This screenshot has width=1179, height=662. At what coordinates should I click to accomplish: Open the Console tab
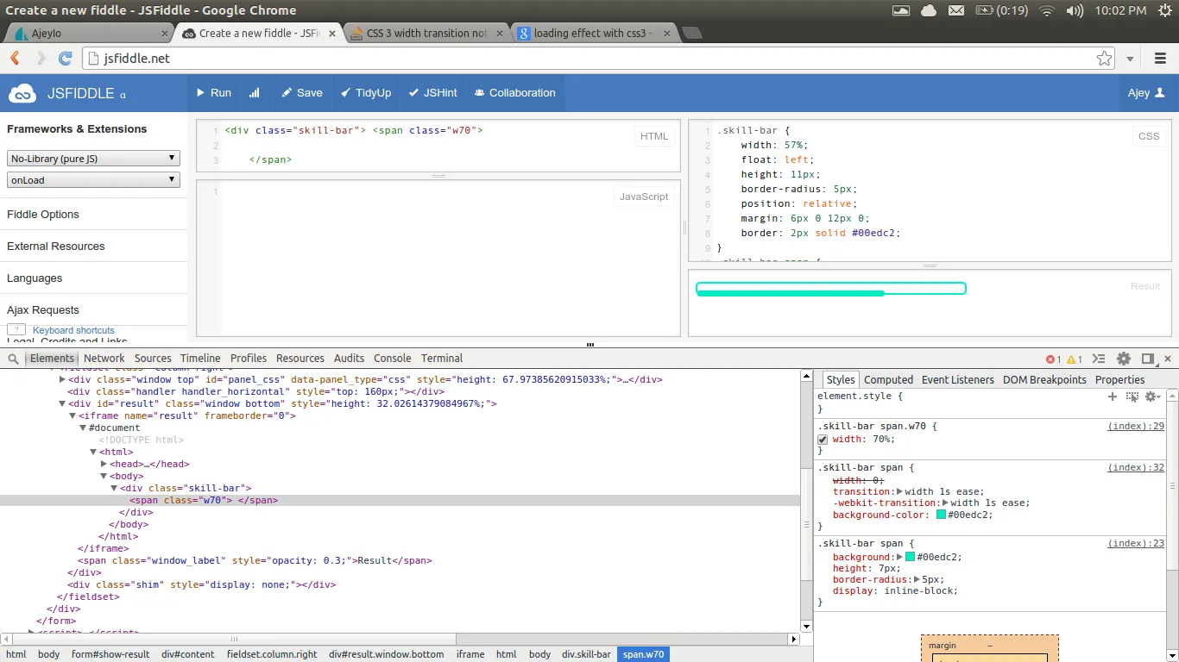pyautogui.click(x=392, y=359)
